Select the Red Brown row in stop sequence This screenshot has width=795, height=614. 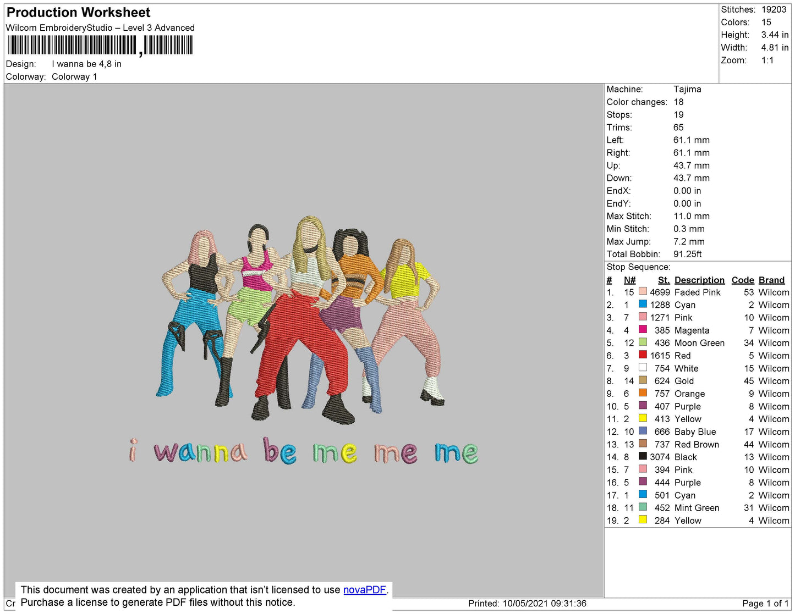click(698, 444)
